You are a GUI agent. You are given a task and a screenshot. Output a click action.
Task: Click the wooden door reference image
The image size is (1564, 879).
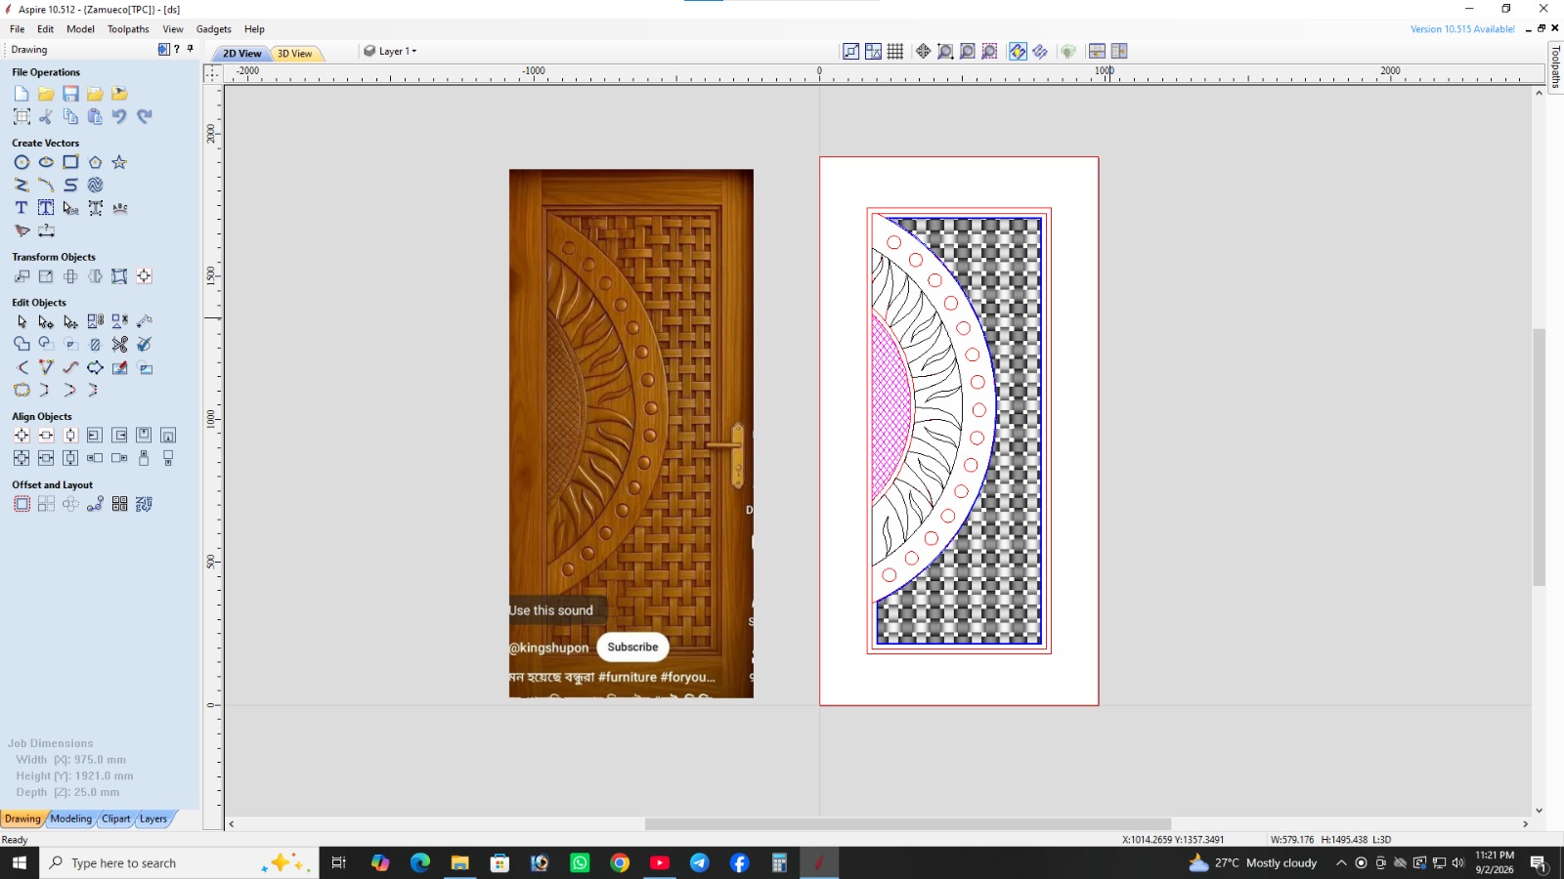pyautogui.click(x=630, y=434)
